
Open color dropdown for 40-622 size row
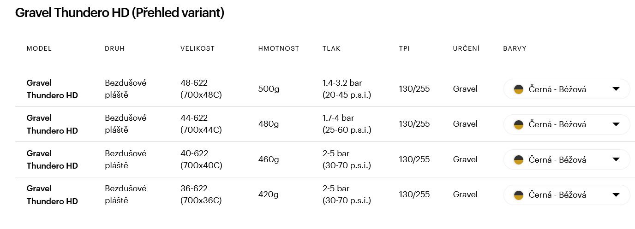(567, 159)
